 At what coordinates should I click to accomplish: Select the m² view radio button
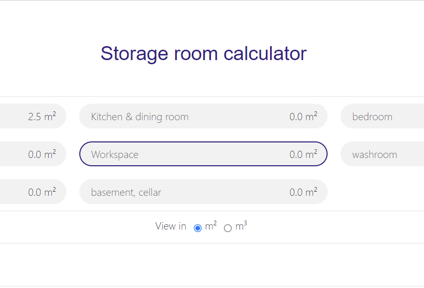click(x=197, y=228)
